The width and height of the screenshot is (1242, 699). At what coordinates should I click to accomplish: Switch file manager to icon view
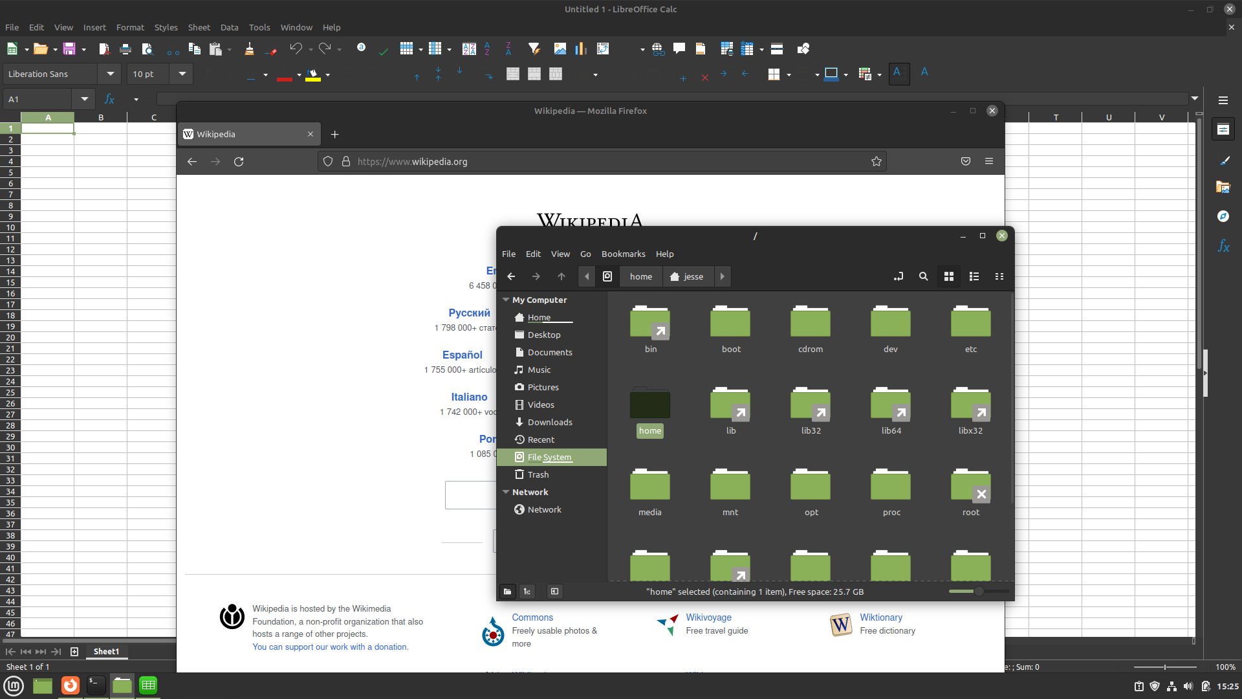[949, 276]
